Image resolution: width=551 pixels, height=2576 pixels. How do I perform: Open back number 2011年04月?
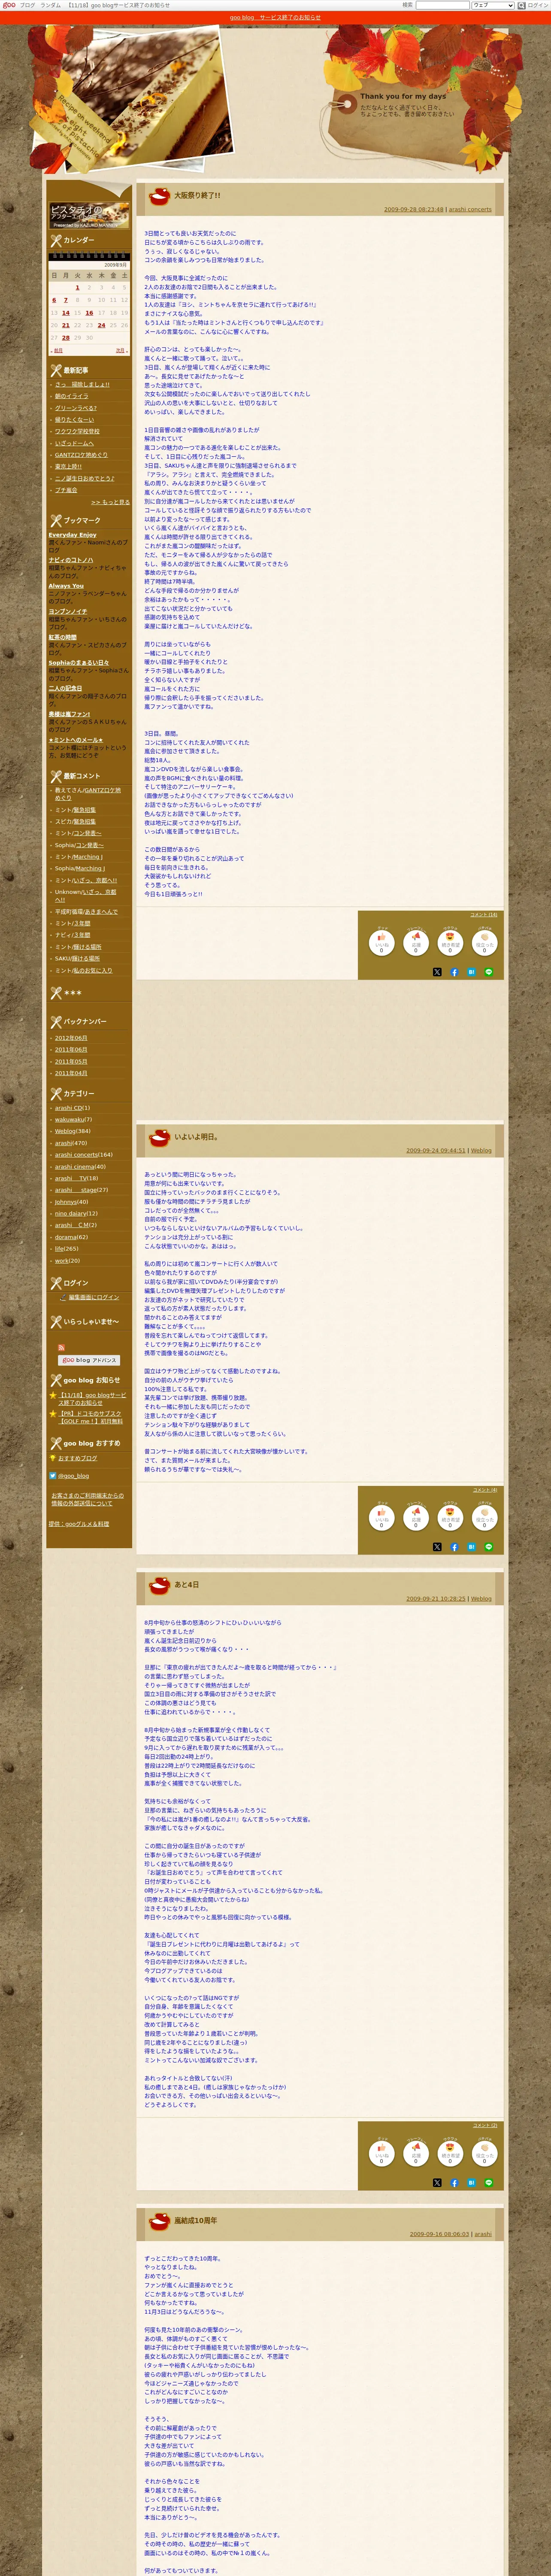point(71,1073)
